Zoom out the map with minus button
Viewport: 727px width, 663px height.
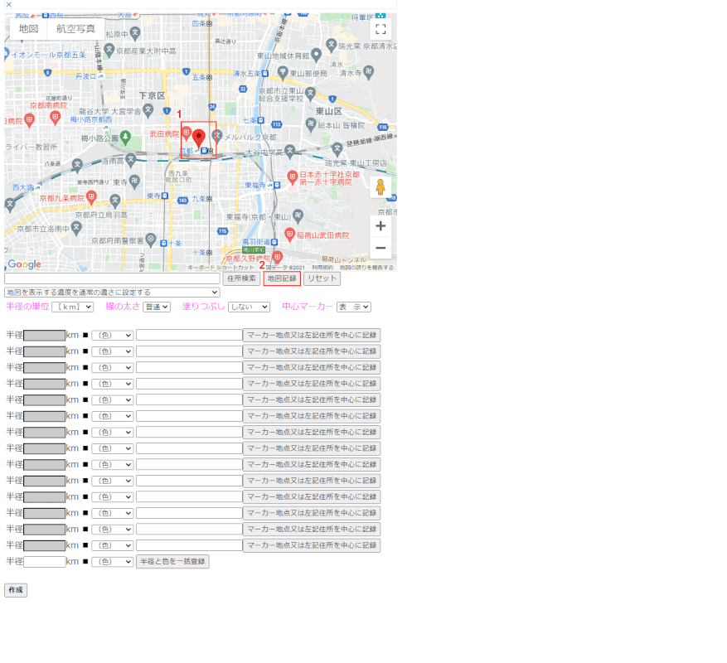click(x=380, y=248)
